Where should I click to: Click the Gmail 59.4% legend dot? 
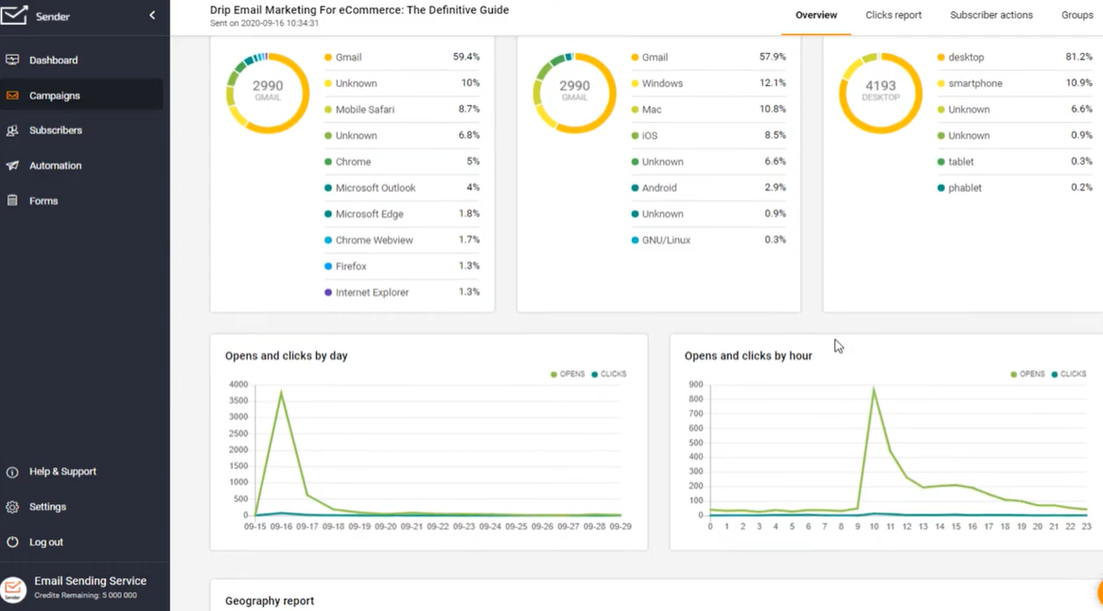(328, 57)
